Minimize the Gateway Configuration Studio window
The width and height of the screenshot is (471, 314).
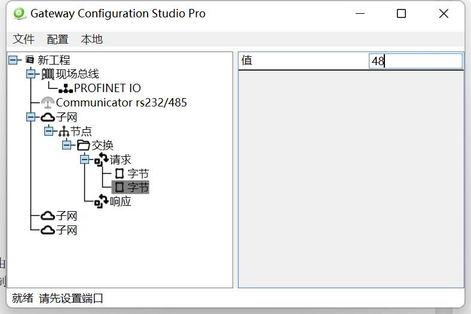click(360, 14)
